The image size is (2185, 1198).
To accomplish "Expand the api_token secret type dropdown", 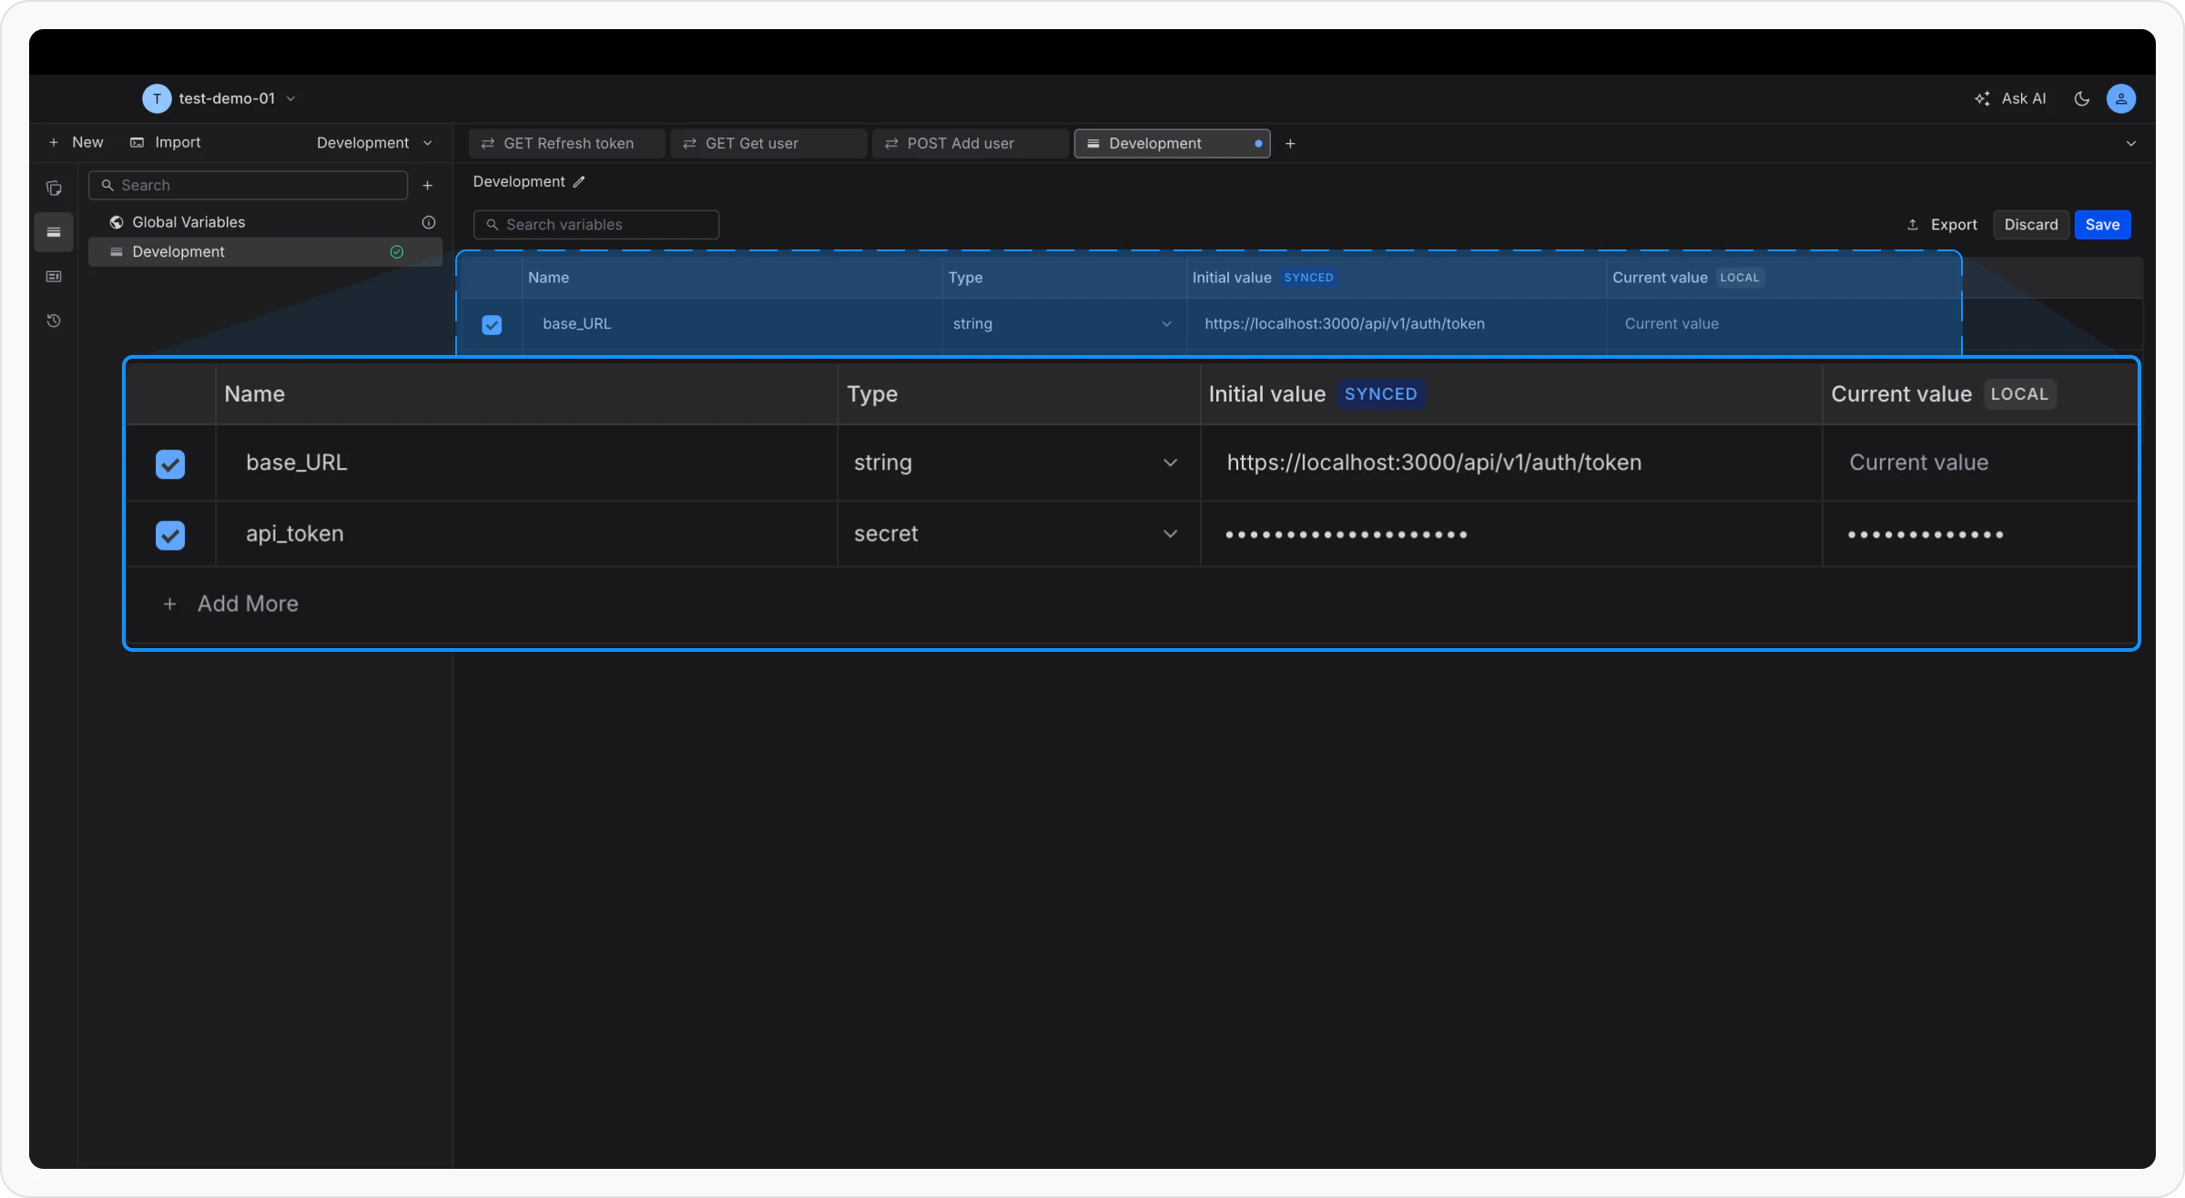I will 1170,534.
